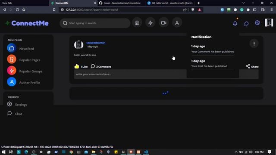Viewport: 276px width, 155px height.
Task: Open Author Profile in the sidebar
Action: click(24, 82)
